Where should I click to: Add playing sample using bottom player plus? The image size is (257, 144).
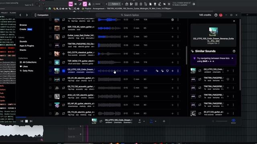[164, 121]
